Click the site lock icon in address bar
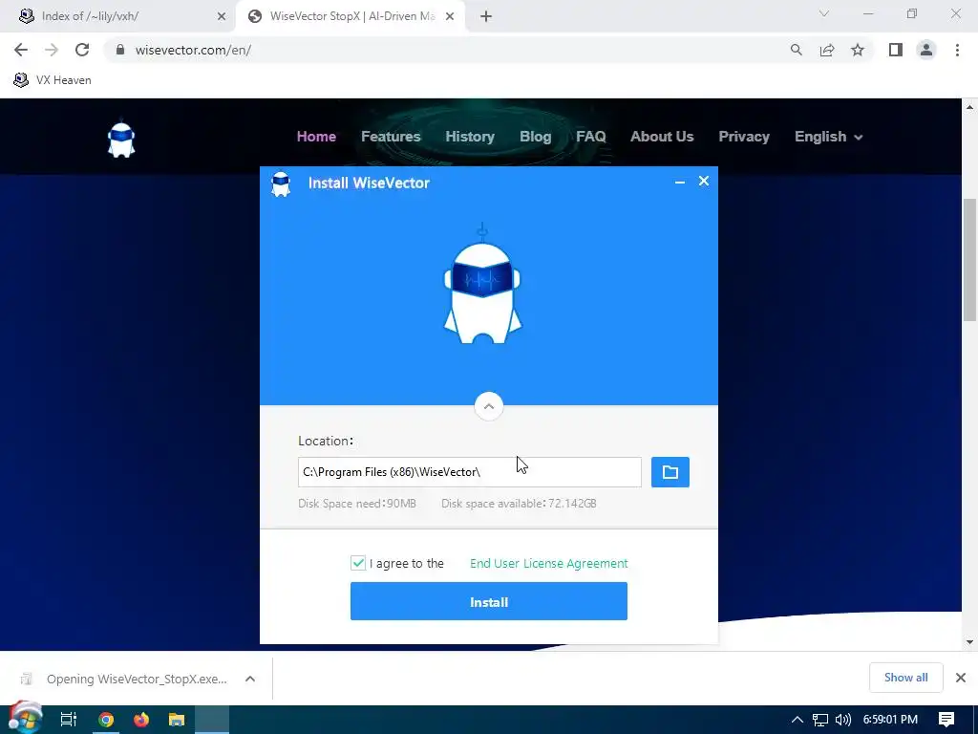The height and width of the screenshot is (734, 978). pyautogui.click(x=120, y=50)
